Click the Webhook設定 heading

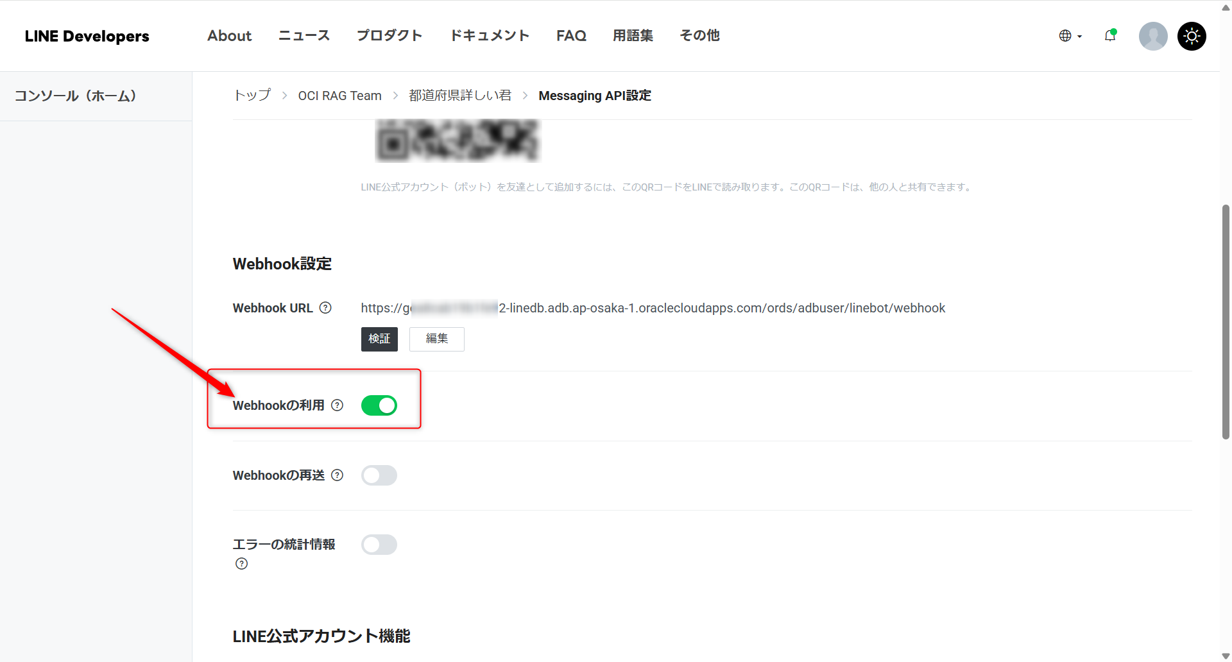click(x=282, y=264)
